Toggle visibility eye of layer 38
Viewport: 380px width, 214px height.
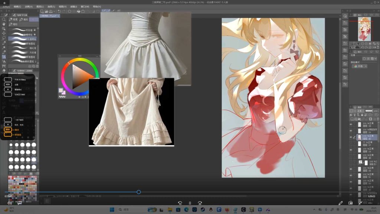coord(351,124)
